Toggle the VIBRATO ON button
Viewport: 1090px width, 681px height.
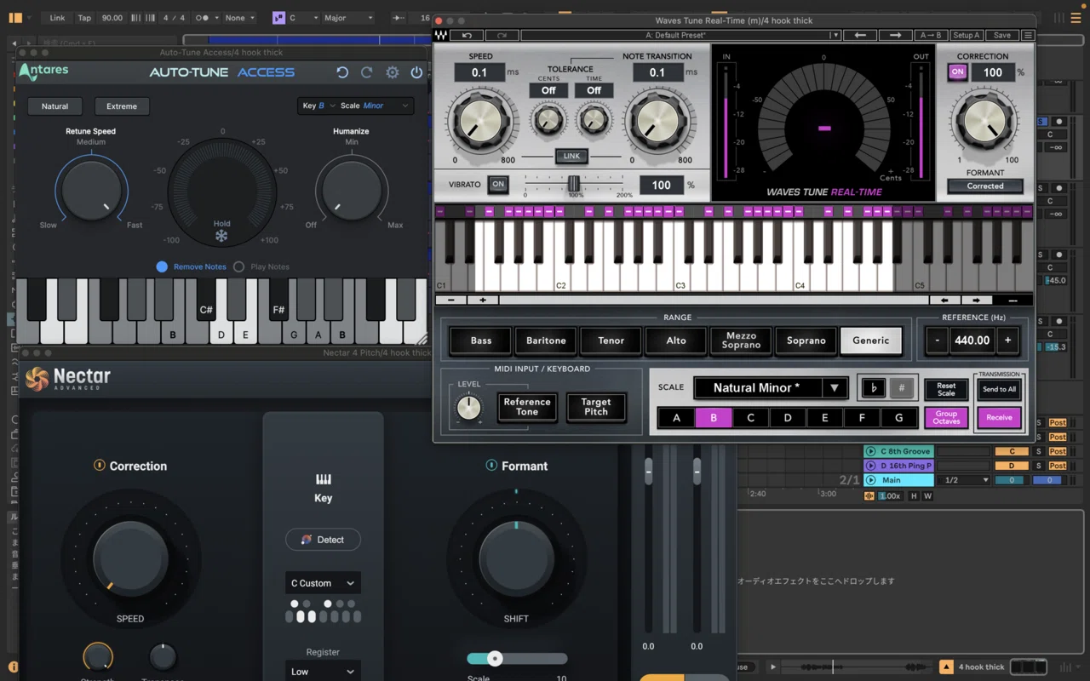click(498, 184)
